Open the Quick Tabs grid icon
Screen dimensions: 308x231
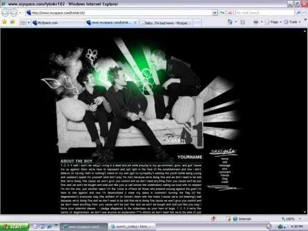23,23
